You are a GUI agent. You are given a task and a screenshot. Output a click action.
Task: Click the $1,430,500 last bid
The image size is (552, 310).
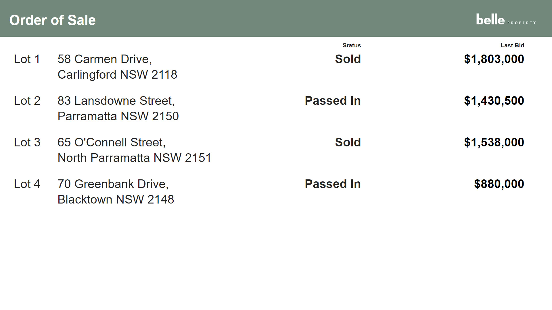(494, 101)
